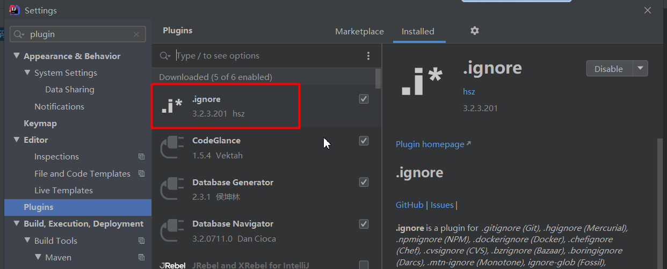The image size is (667, 269).
Task: Click the .ignore plugin icon in list
Action: [172, 106]
